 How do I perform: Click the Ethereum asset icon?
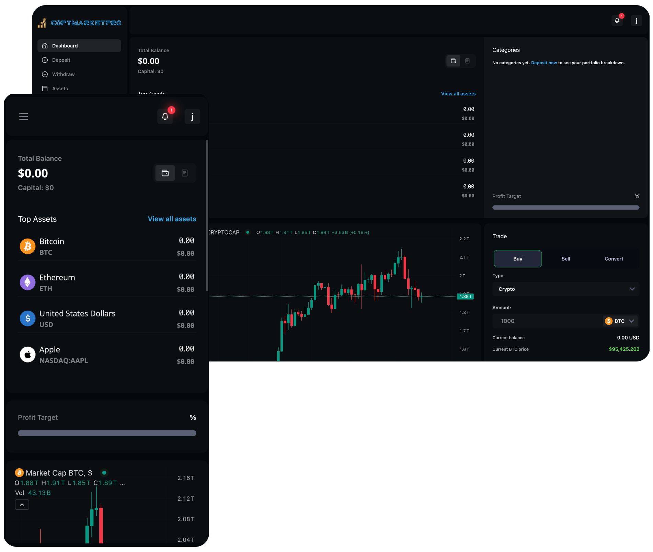[x=27, y=283]
